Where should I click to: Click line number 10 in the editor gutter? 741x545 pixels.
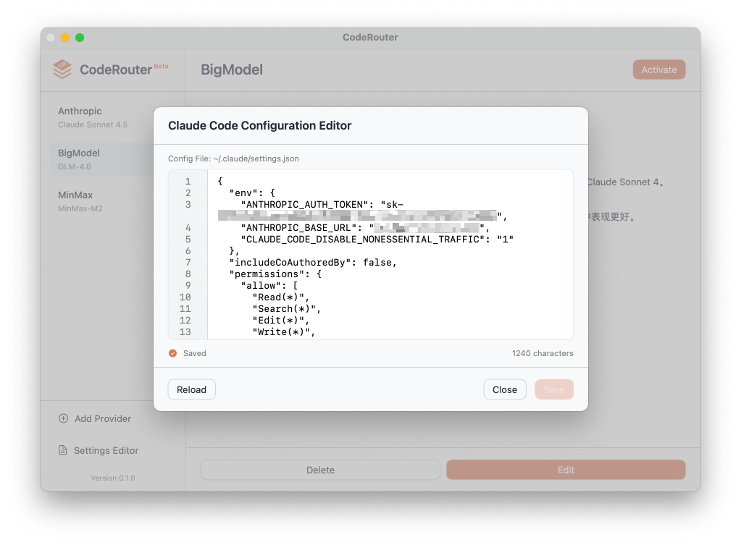(185, 297)
